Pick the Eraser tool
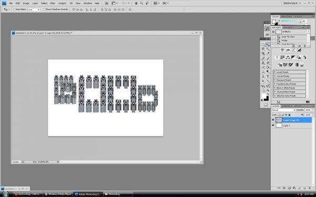The image size is (316, 197). coord(263,67)
